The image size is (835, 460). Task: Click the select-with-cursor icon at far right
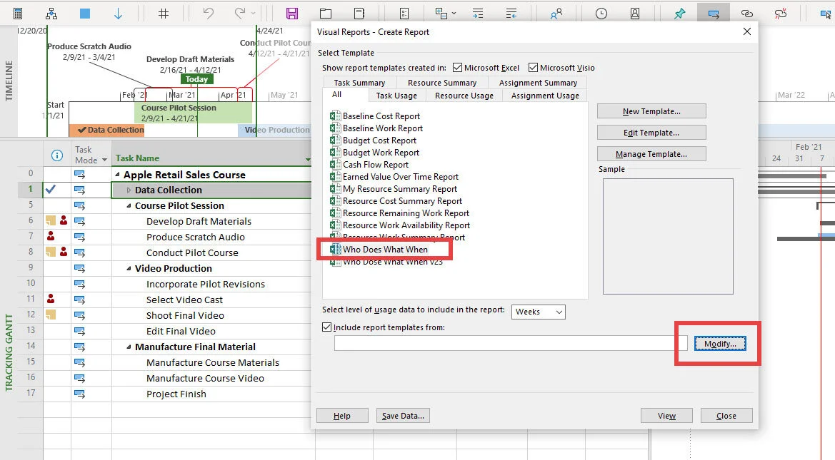[826, 14]
